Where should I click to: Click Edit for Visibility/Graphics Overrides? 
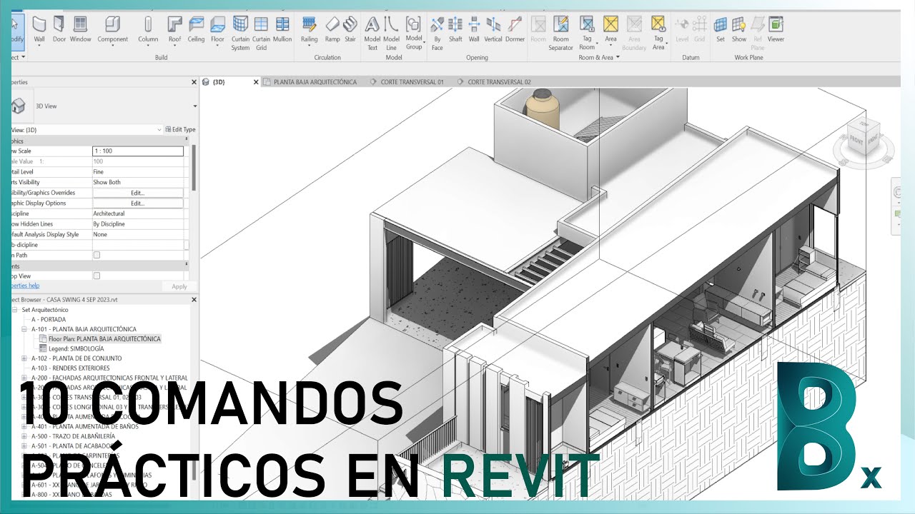point(137,193)
